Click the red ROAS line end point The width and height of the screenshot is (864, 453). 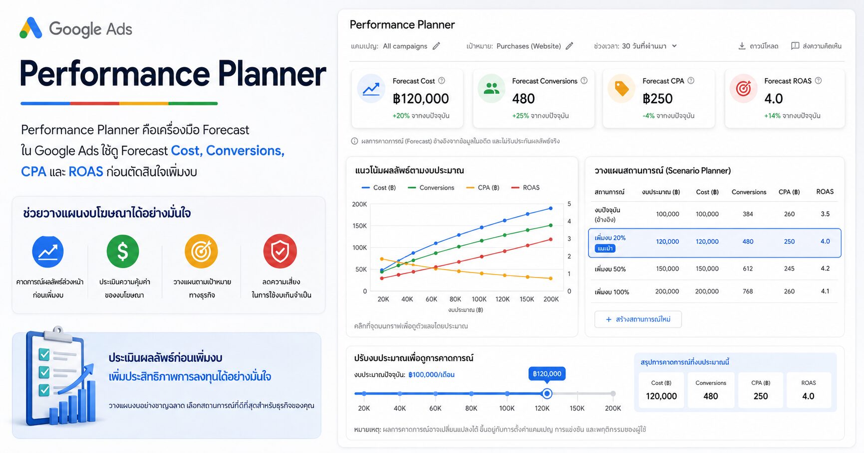point(551,239)
